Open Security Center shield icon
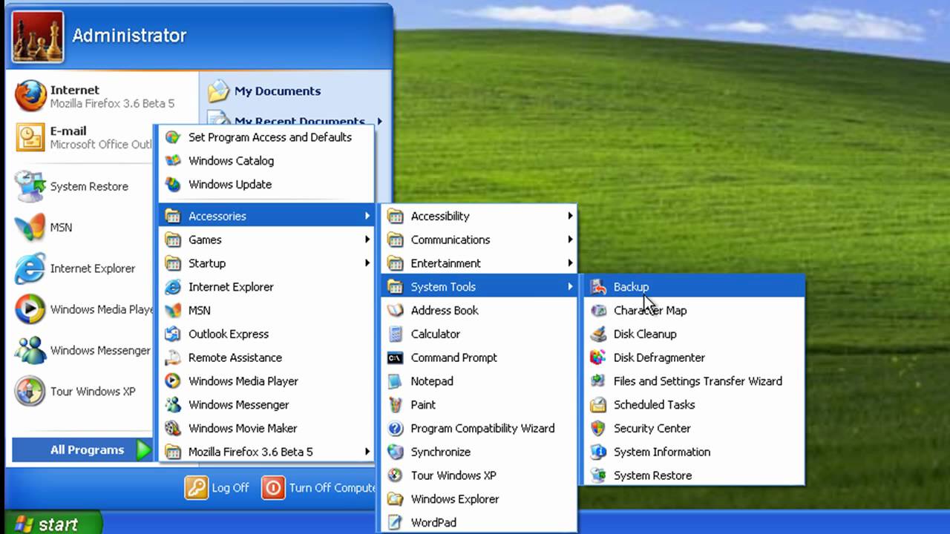The width and height of the screenshot is (950, 534). [598, 429]
